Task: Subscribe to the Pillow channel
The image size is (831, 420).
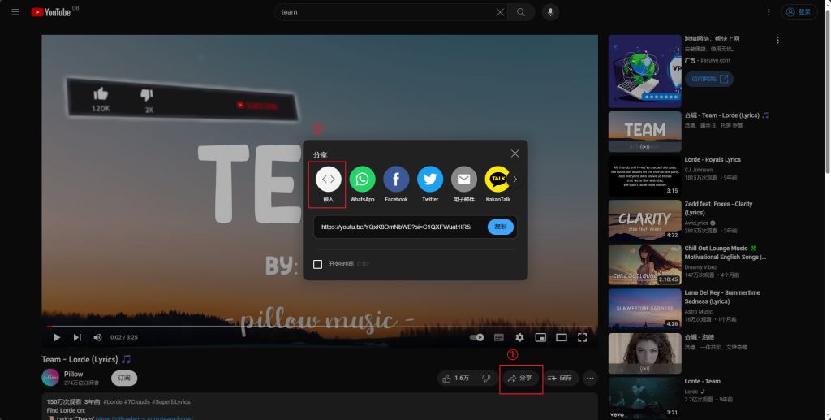Action: click(x=124, y=378)
